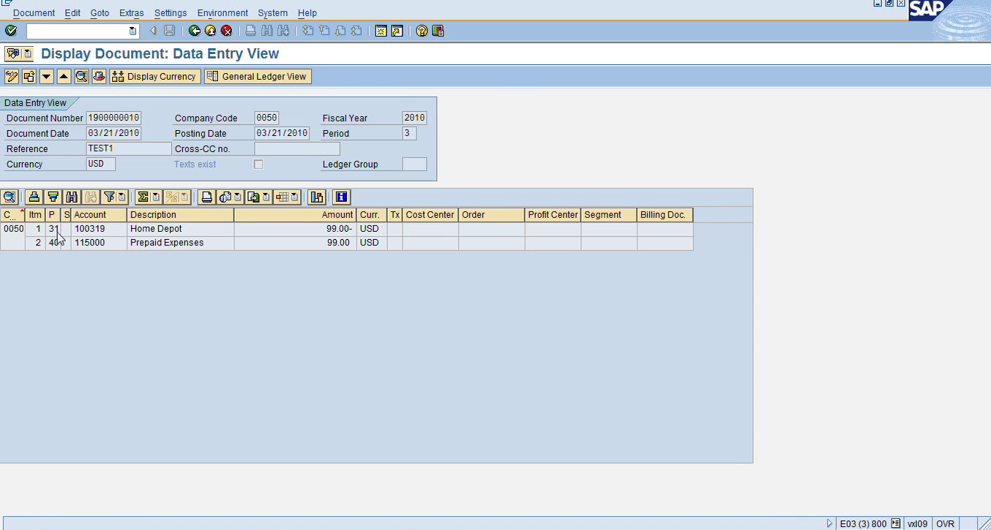991x530 pixels.
Task: Expand the filter options dropdown
Action: pos(122,197)
